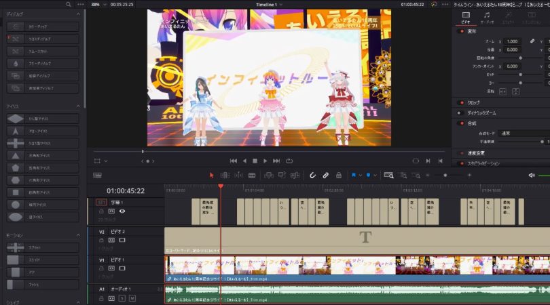Image resolution: width=550 pixels, height=305 pixels.
Task: Adjust the rotation angle slider
Action: pos(521,58)
